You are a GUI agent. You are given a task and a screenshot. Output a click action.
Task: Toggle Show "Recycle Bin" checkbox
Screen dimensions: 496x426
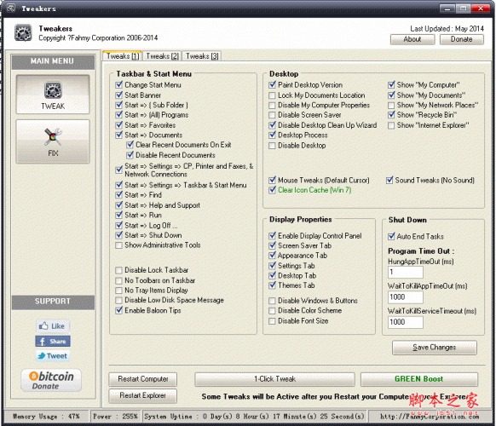[x=391, y=115]
